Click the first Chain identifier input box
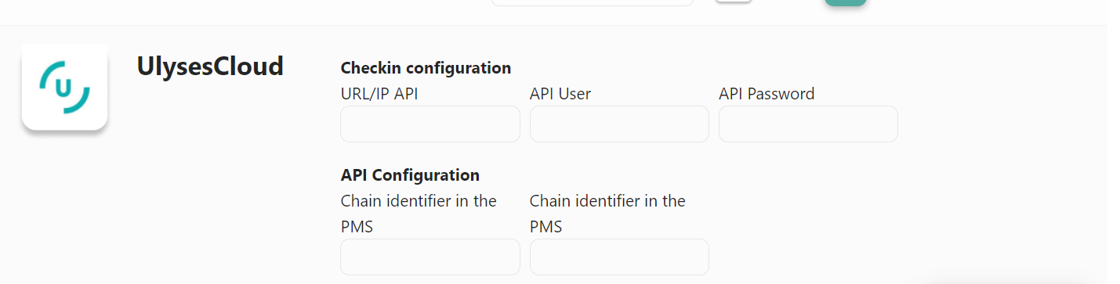Screen dimensions: 1120x284 click(430, 257)
